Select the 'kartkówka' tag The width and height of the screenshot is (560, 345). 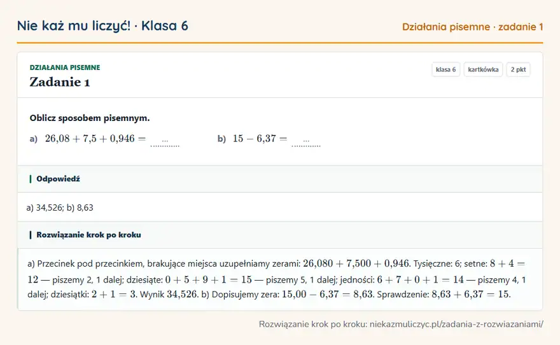(483, 69)
